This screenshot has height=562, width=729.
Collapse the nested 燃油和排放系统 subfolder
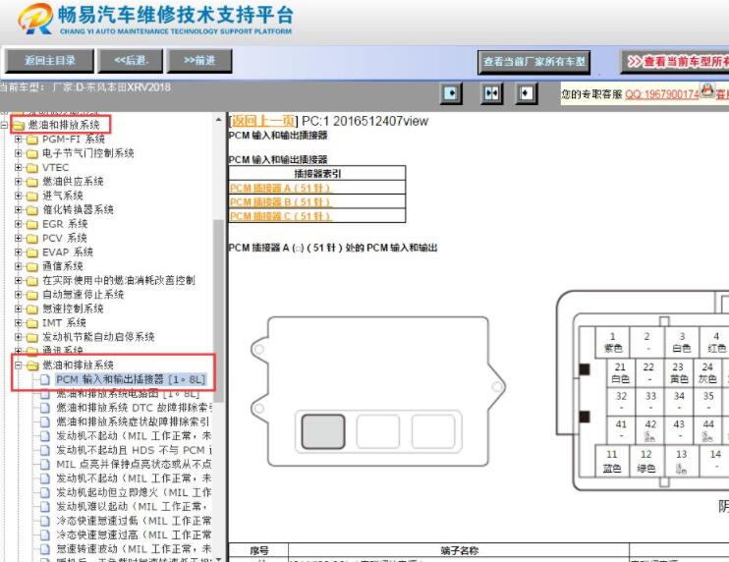(18, 365)
